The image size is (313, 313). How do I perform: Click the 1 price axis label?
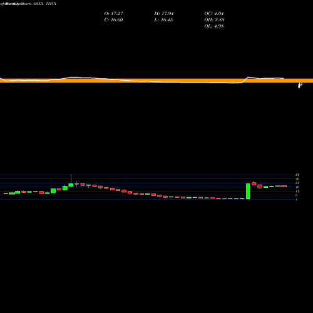point(297,200)
